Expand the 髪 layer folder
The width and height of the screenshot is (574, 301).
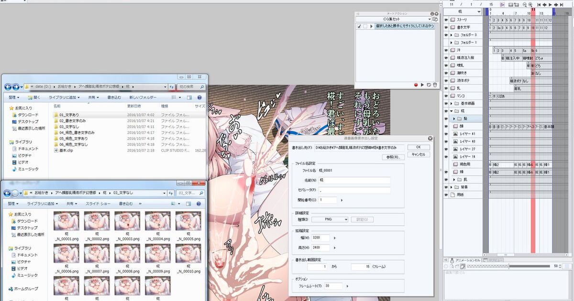(454, 118)
